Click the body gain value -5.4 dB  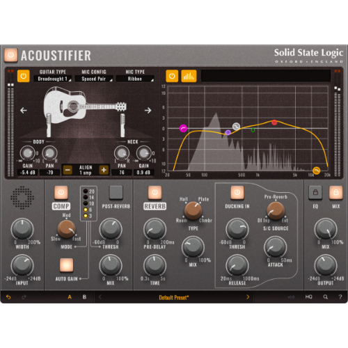(x=27, y=173)
